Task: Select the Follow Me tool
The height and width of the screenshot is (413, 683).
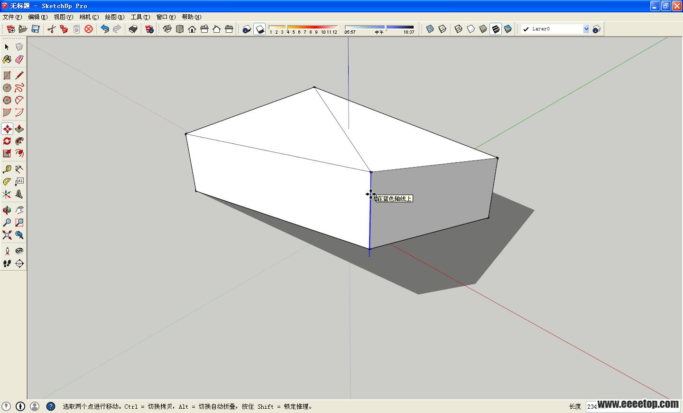Action: pyautogui.click(x=19, y=141)
